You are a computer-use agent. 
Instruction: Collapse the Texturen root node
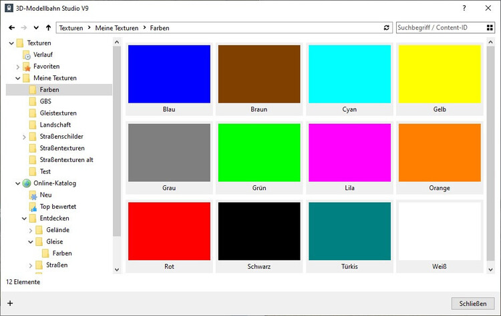(x=11, y=43)
